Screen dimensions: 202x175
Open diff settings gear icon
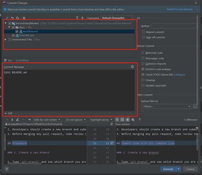133,120
